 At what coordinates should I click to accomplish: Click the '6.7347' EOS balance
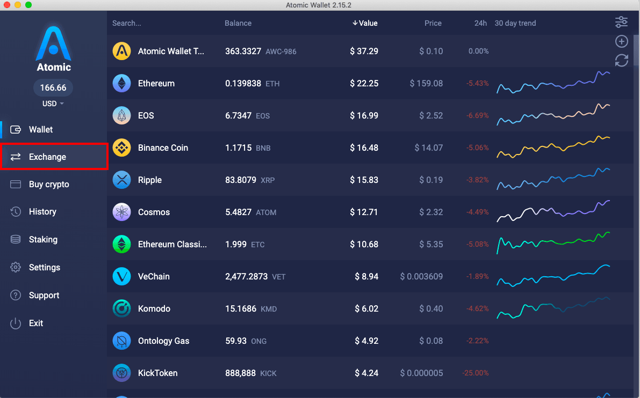(x=239, y=116)
